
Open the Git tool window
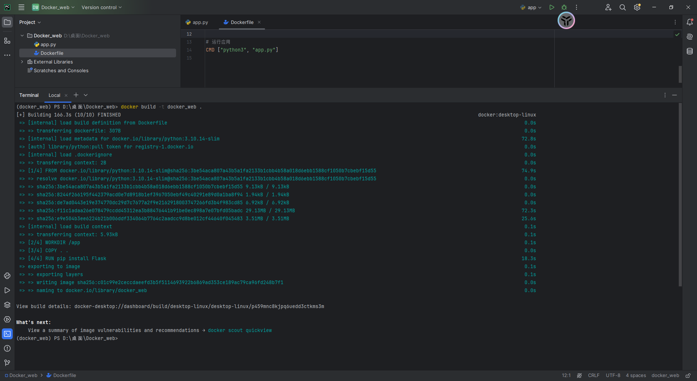click(7, 363)
